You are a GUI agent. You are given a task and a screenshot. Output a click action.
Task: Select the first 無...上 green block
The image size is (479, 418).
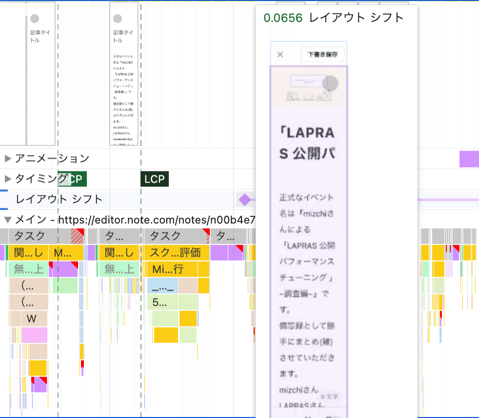(28, 269)
